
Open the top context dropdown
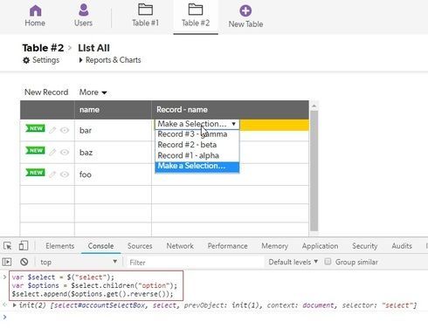(79, 262)
